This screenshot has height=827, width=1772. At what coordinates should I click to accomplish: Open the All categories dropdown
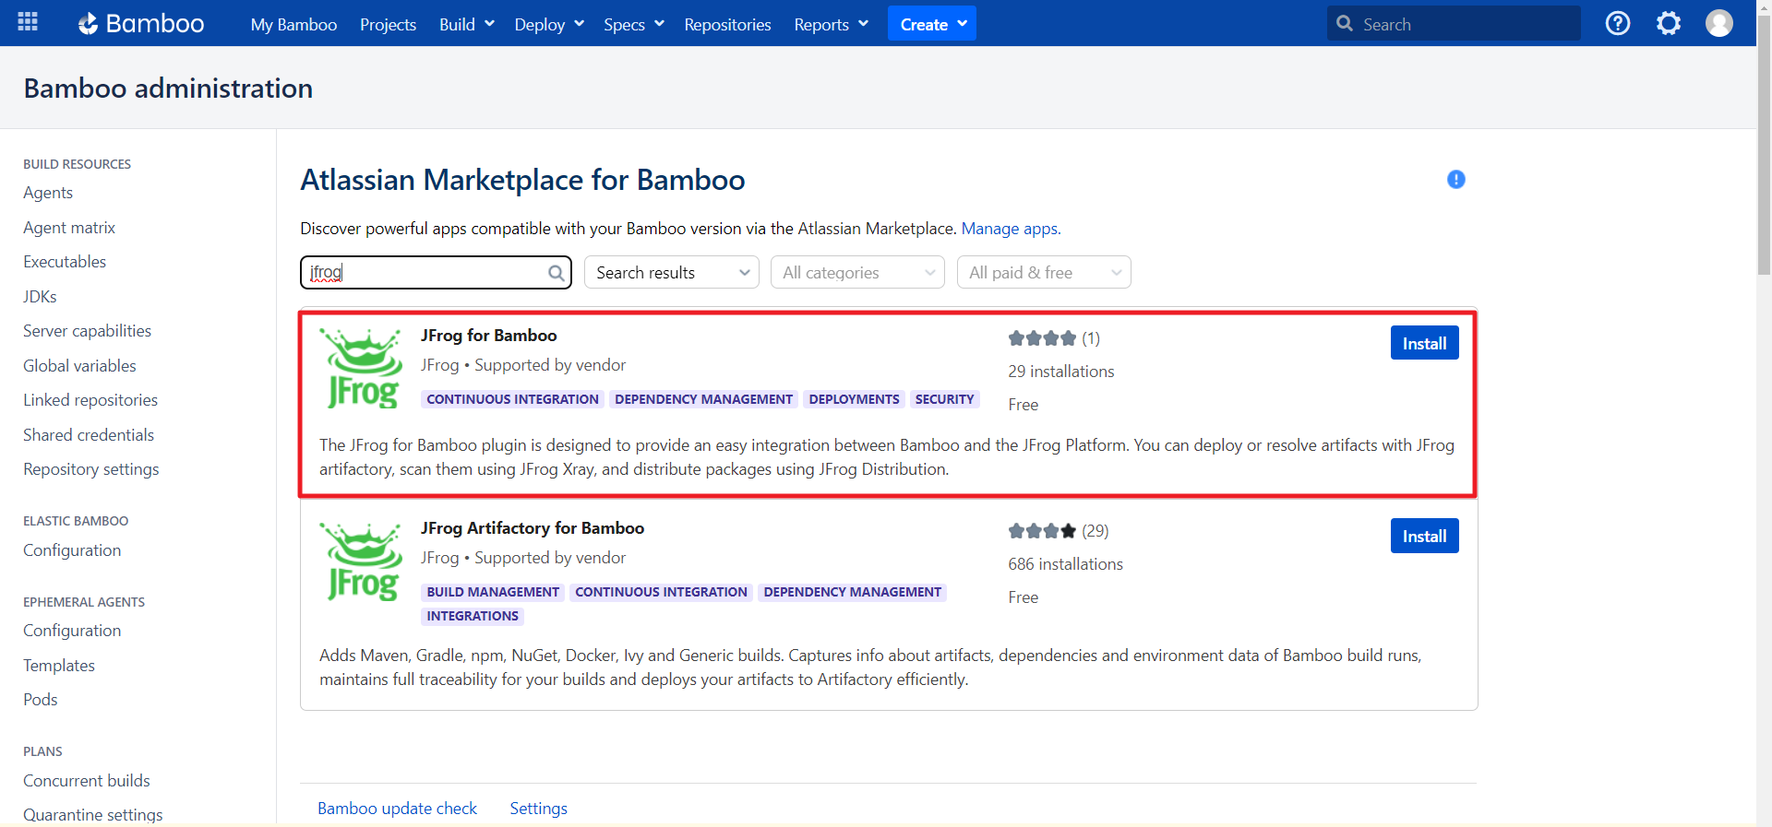pos(857,272)
